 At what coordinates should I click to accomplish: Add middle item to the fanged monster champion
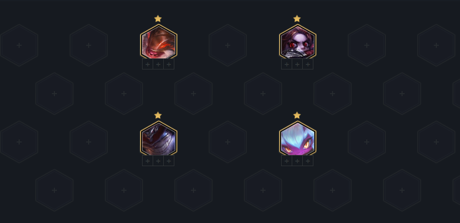point(158,64)
